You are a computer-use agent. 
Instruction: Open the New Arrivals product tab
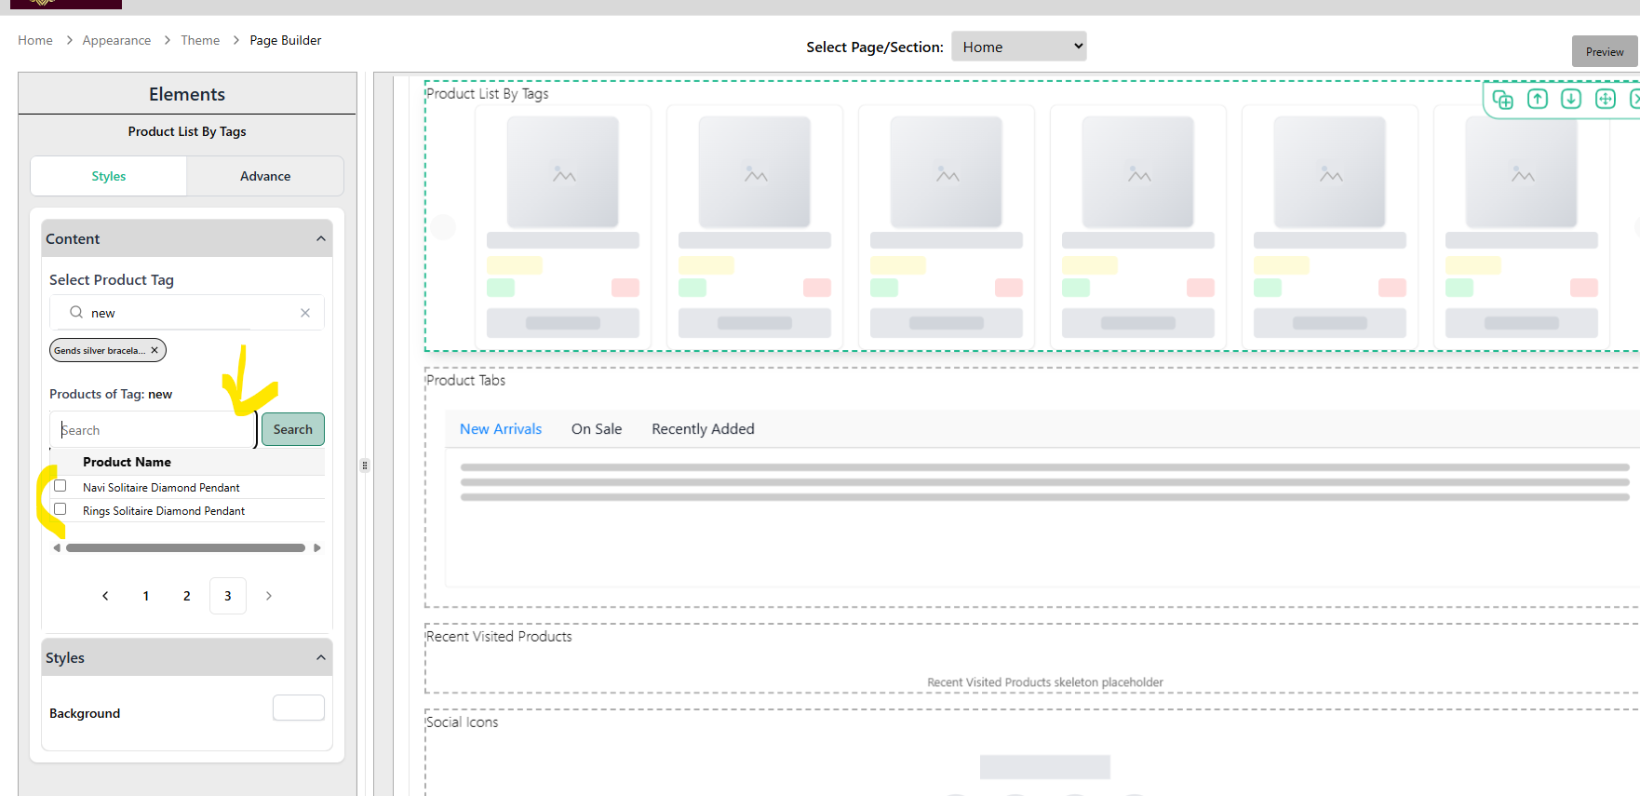[x=501, y=429]
